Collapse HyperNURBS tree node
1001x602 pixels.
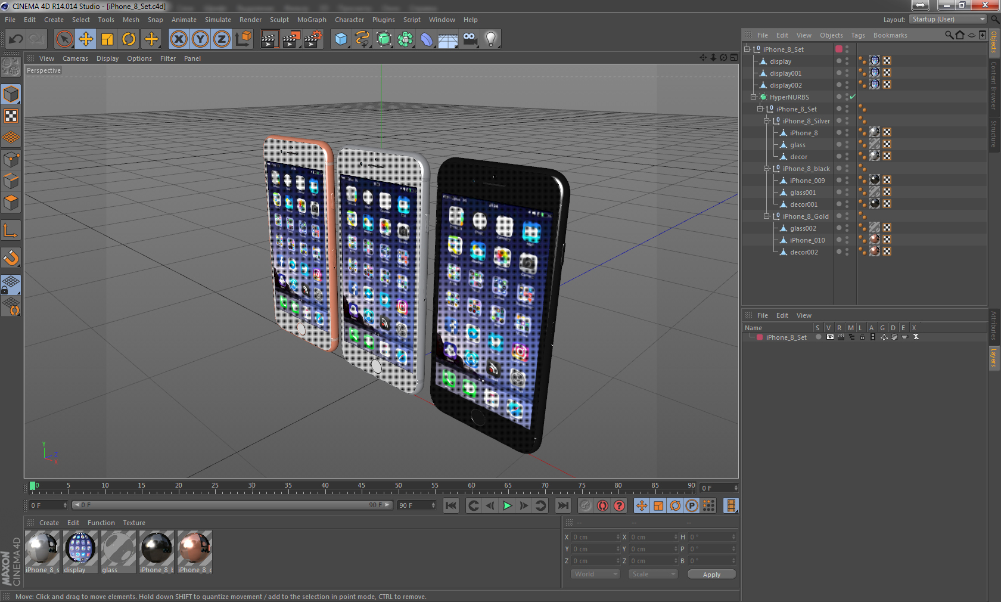tap(754, 97)
